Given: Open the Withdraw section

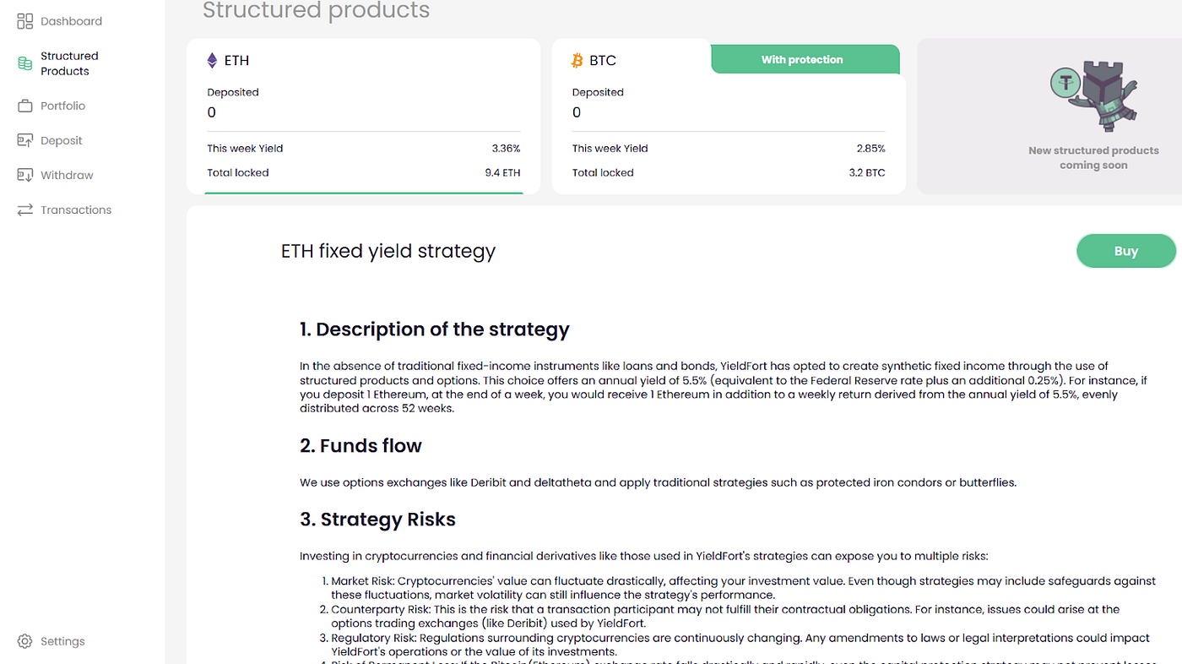Looking at the screenshot, I should [x=67, y=175].
